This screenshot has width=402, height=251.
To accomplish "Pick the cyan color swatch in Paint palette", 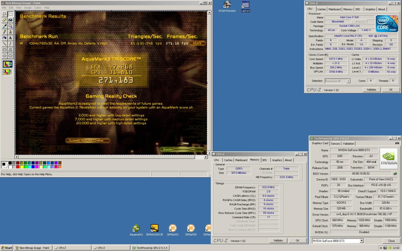I will coord(29,167).
